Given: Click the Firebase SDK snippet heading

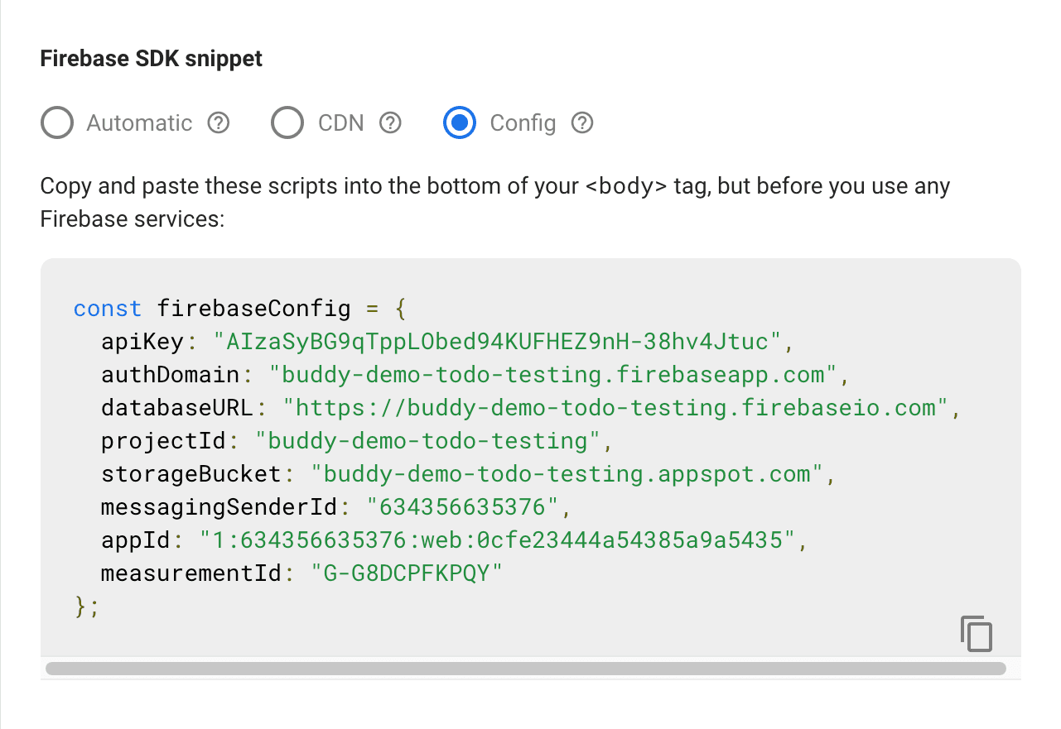Looking at the screenshot, I should (151, 60).
